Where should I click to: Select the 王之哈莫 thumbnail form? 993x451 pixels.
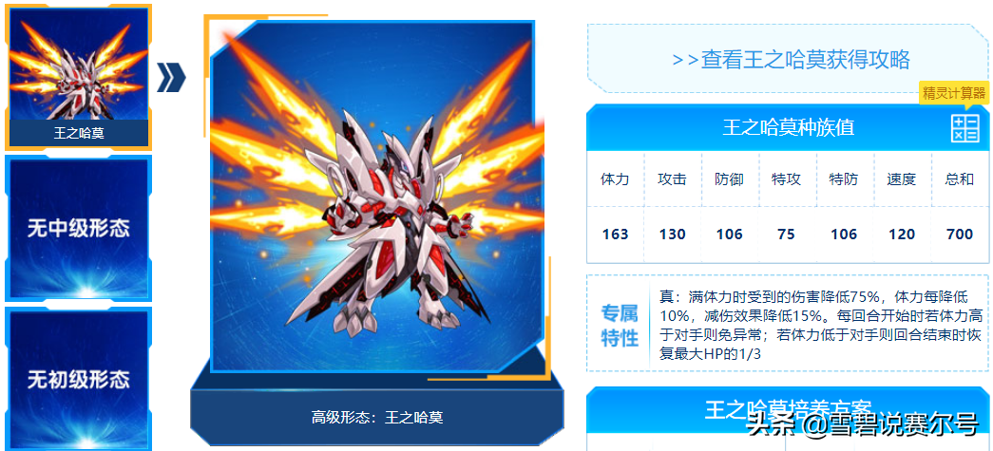click(x=79, y=78)
